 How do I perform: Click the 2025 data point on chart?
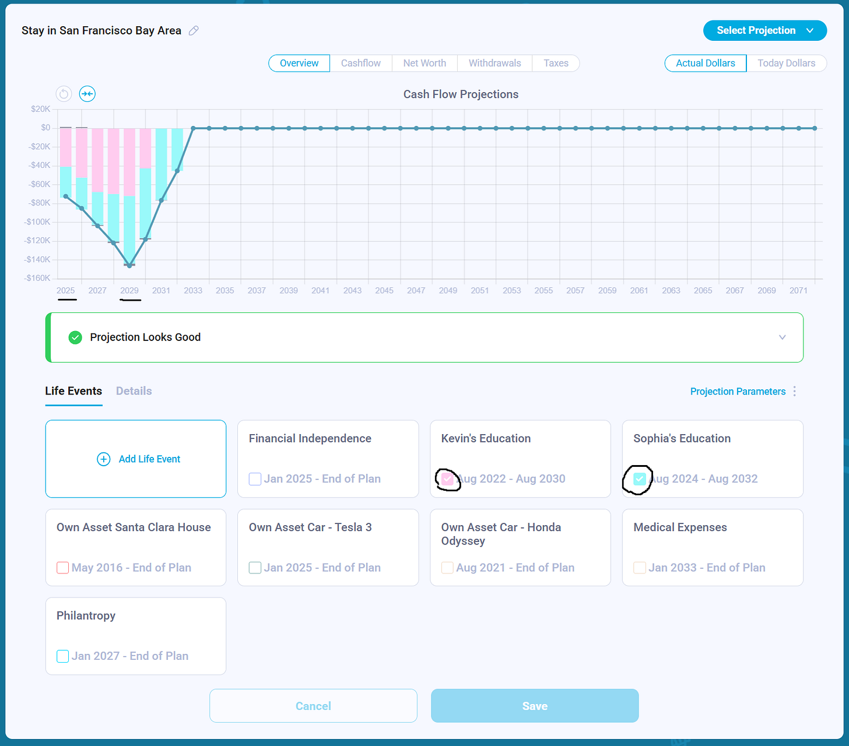(x=65, y=196)
